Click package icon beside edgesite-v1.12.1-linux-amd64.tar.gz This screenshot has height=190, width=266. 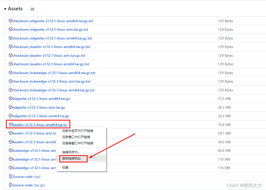(11, 98)
